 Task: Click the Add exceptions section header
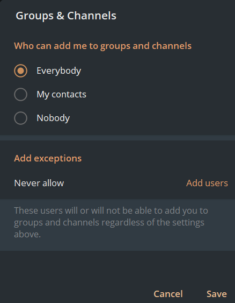(48, 158)
